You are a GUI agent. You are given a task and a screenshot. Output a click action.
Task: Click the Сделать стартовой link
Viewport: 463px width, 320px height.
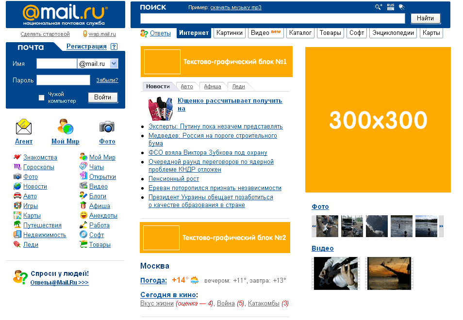click(45, 34)
